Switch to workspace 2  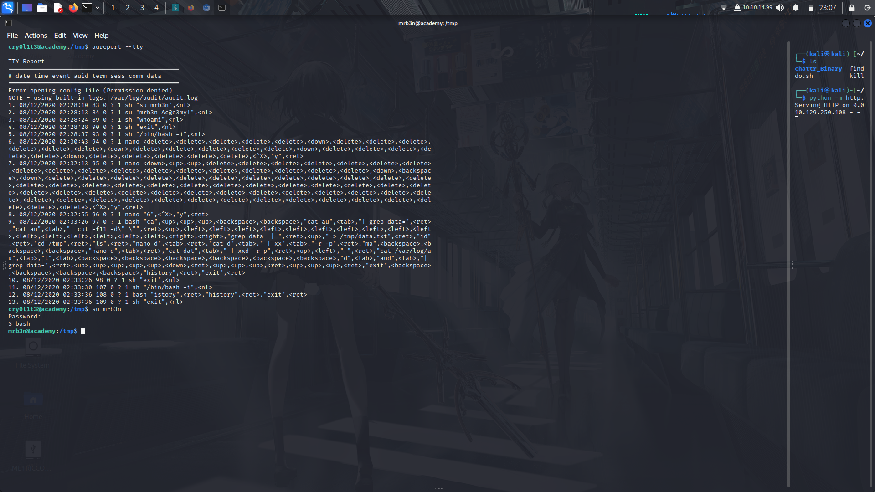tap(127, 7)
